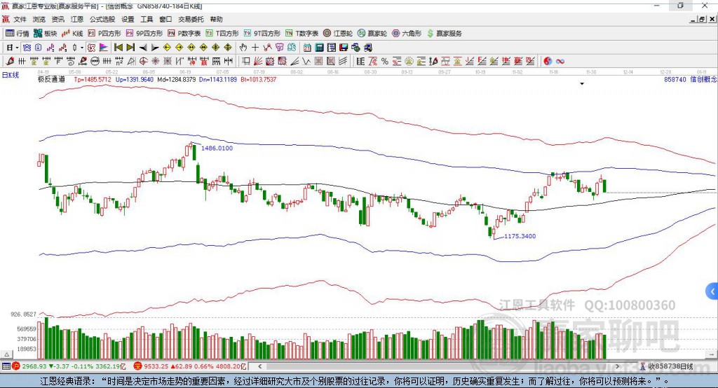Viewport: 718px width, 388px height.
Task: Click the 1175.3400 low price label
Action: [520, 236]
